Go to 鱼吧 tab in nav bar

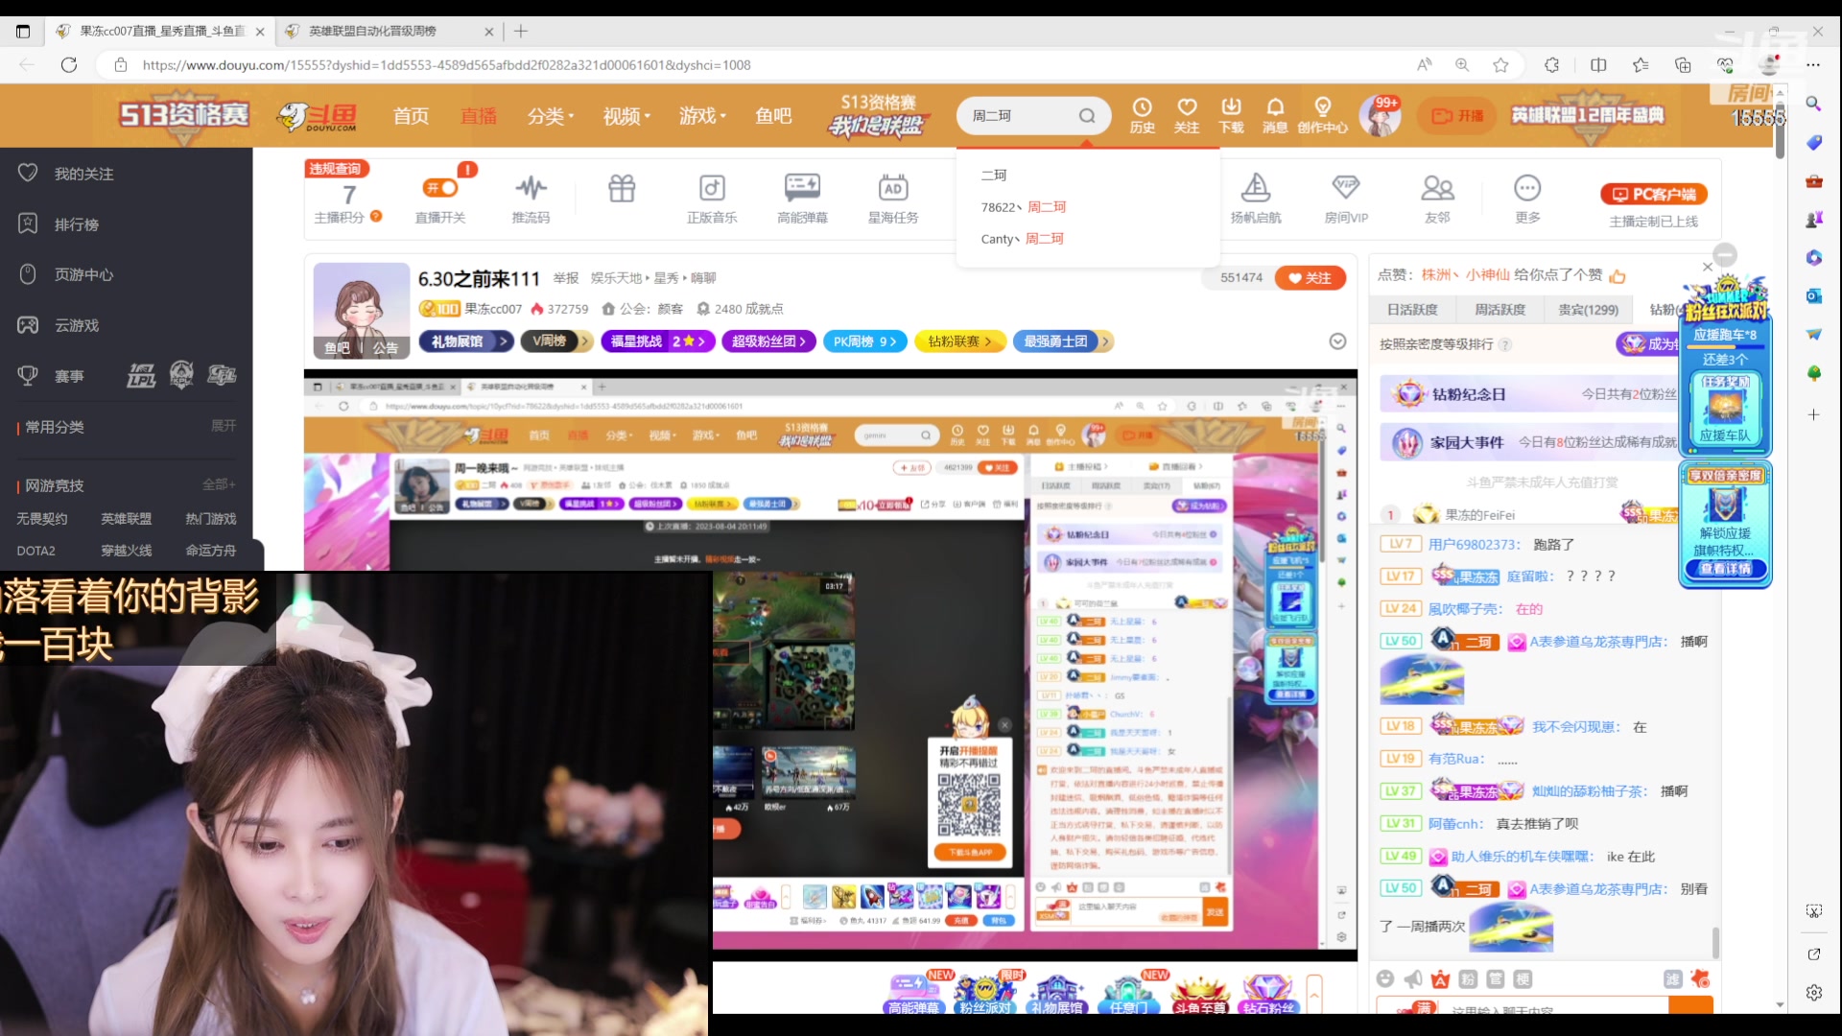coord(773,116)
